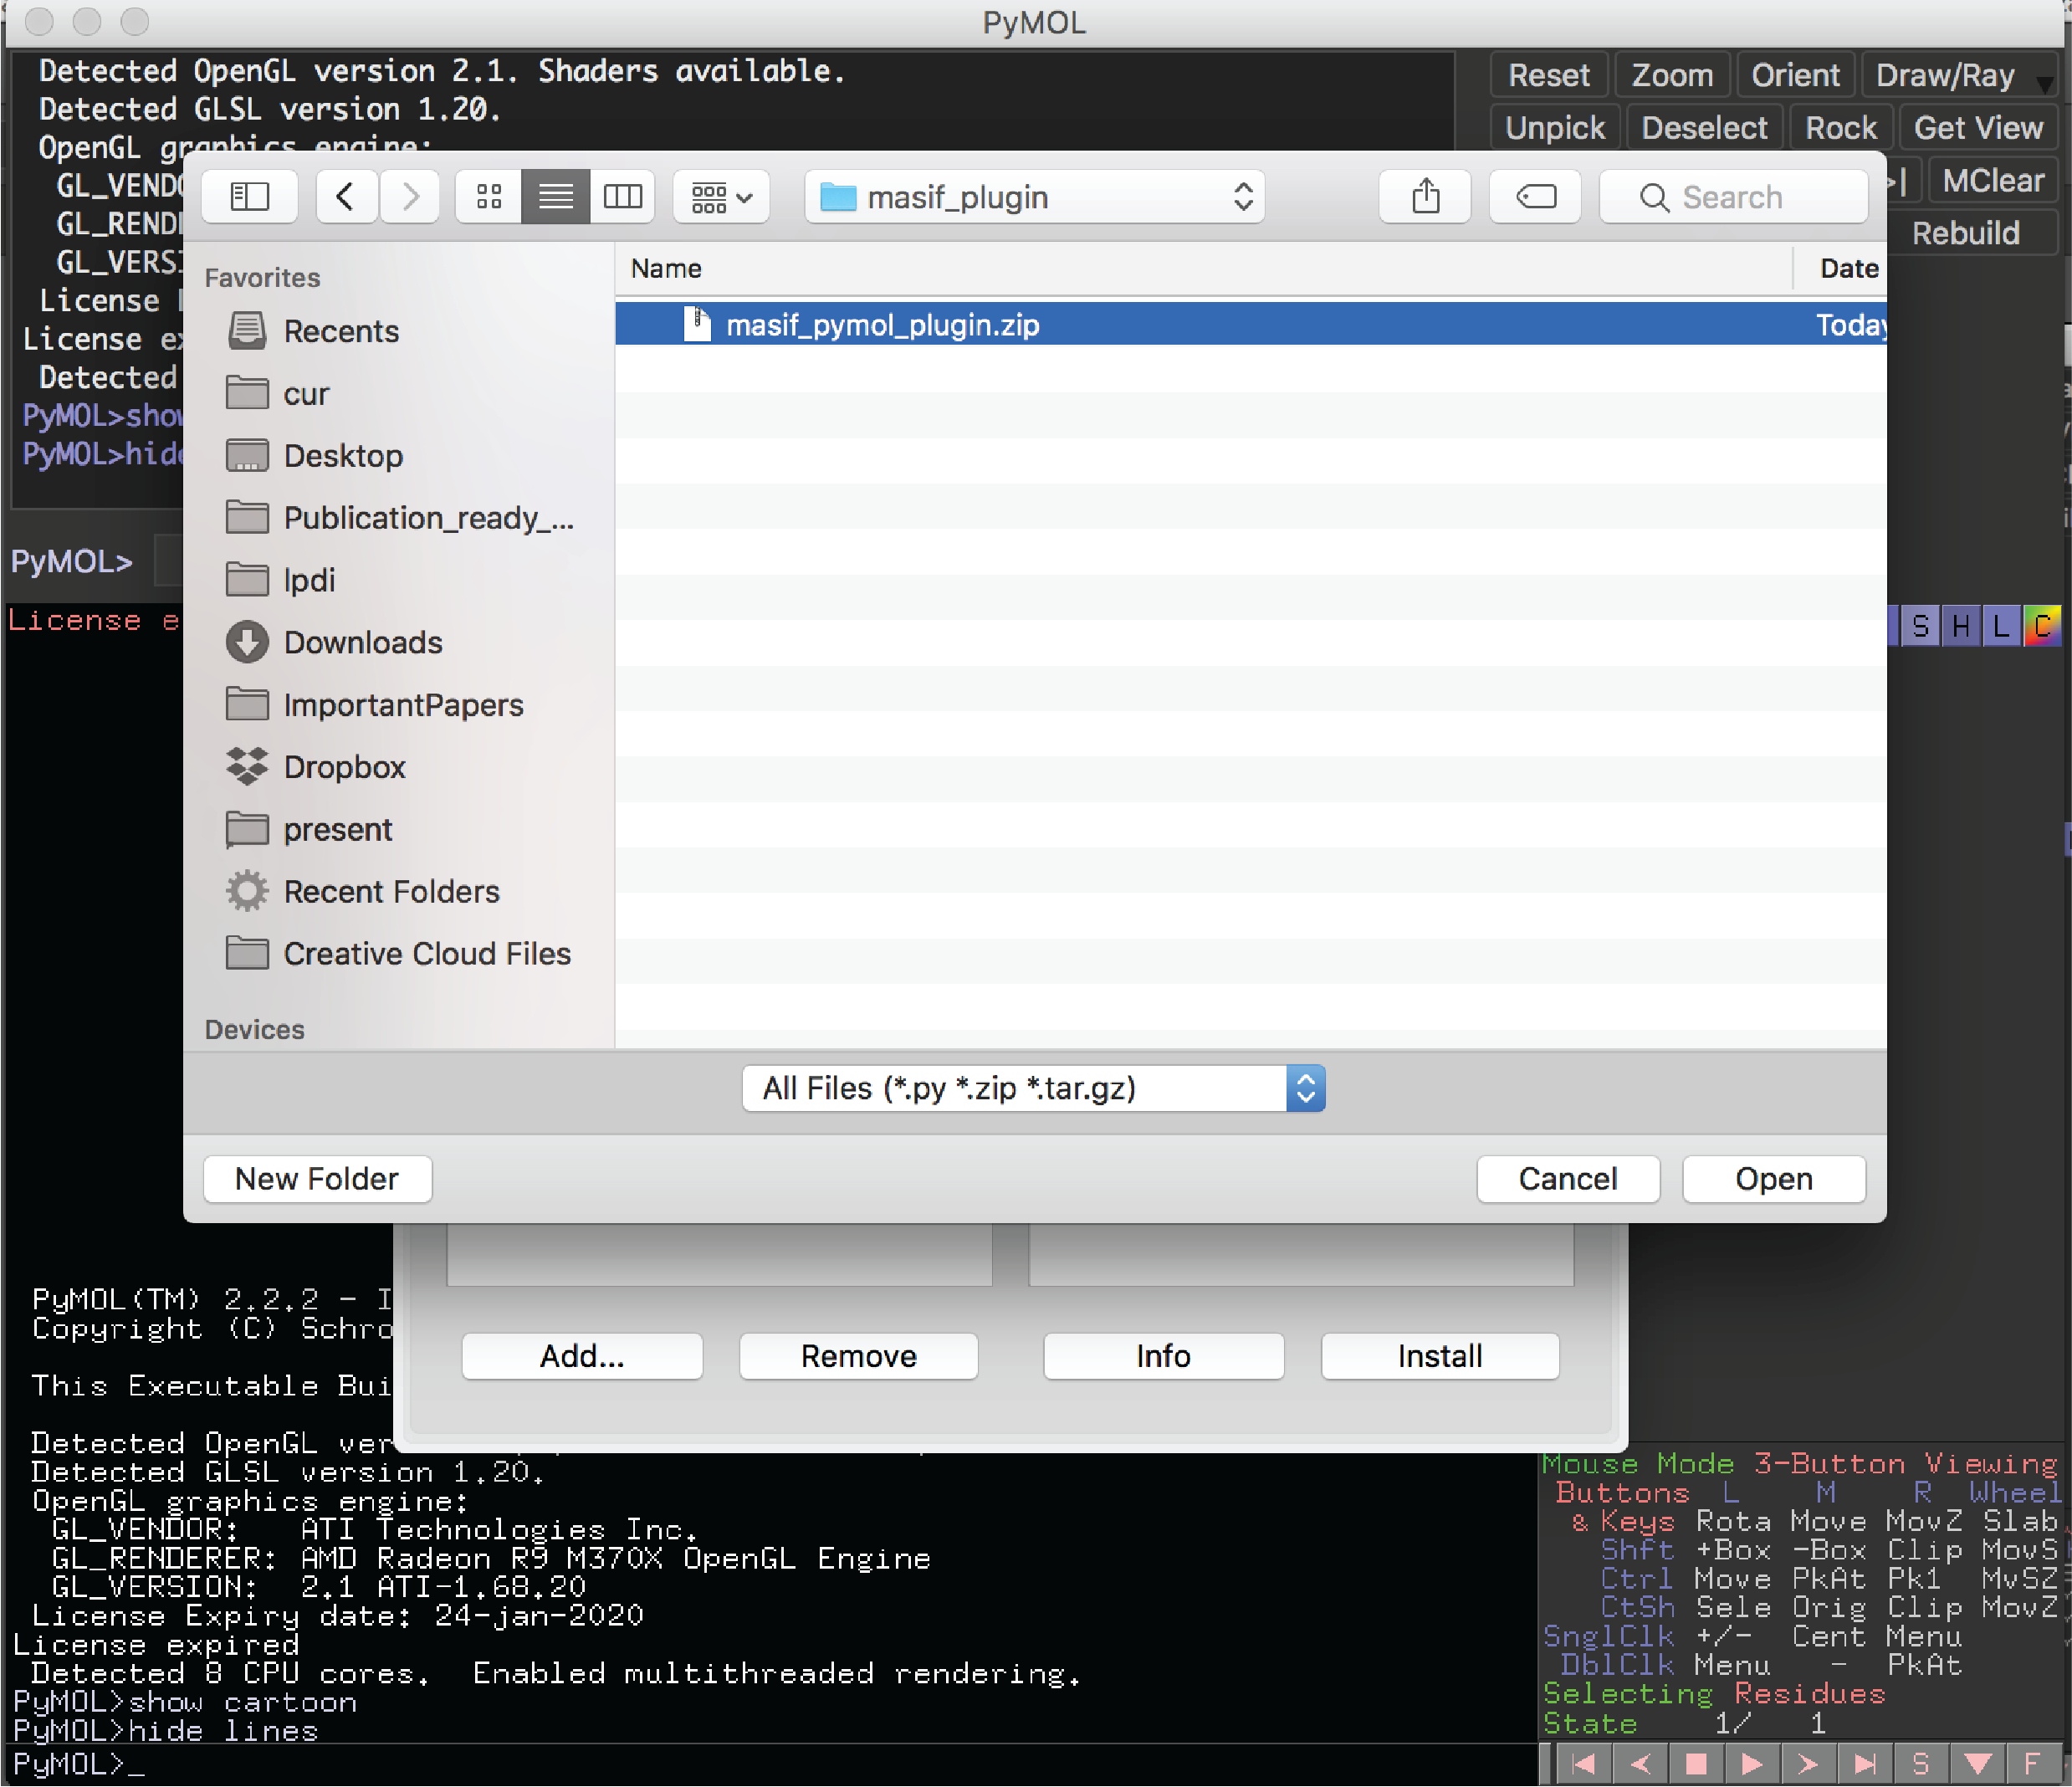Click the Open button

coord(1773,1179)
